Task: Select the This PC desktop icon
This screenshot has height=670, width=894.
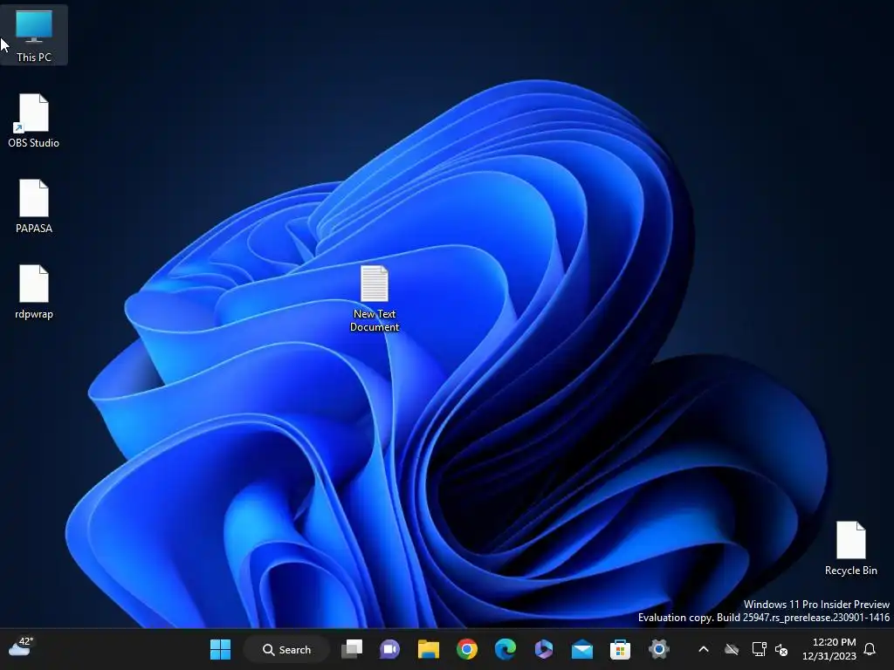Action: click(x=34, y=35)
